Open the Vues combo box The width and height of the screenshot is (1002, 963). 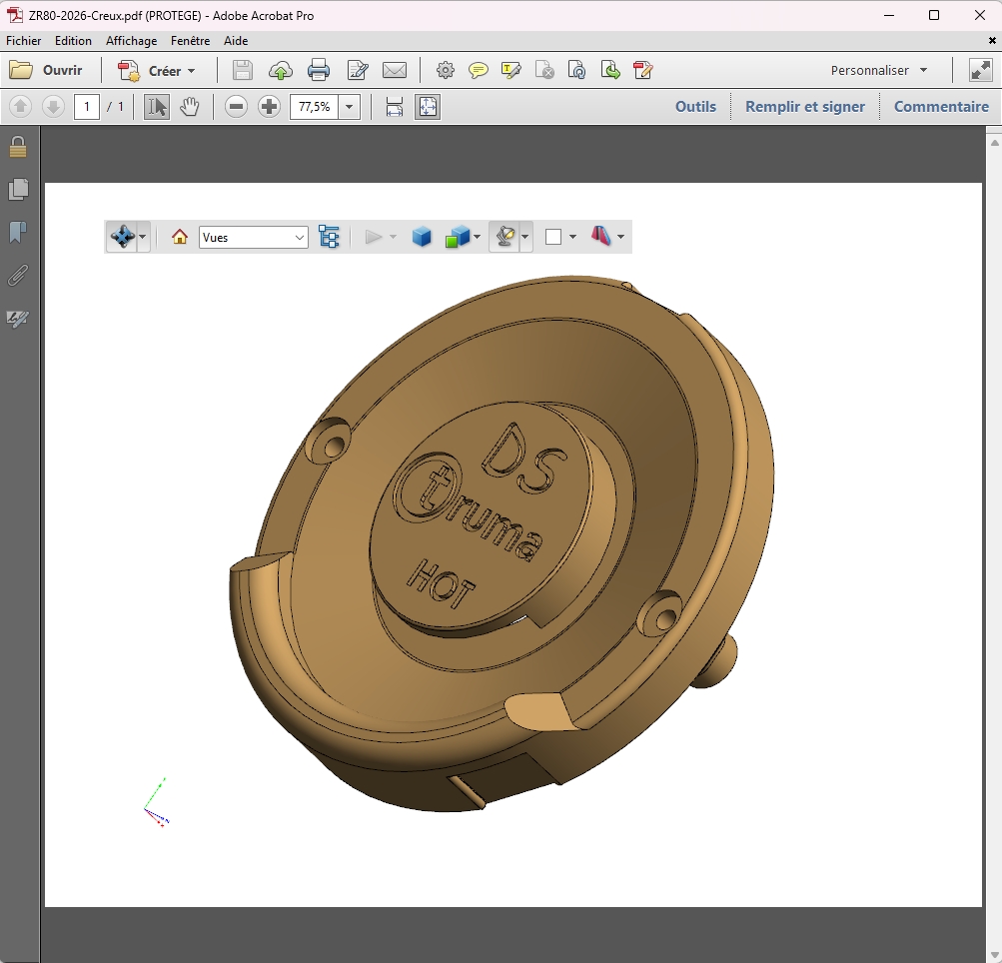[x=254, y=237]
